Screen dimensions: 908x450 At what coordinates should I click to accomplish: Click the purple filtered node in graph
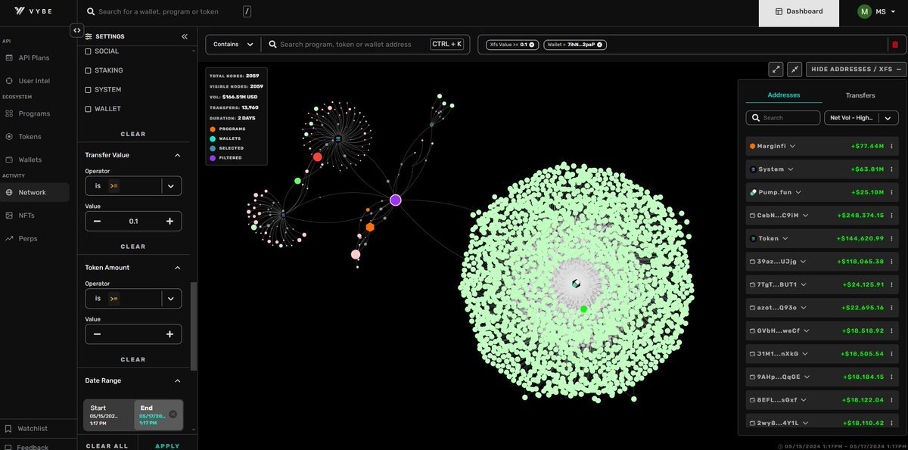coord(395,200)
